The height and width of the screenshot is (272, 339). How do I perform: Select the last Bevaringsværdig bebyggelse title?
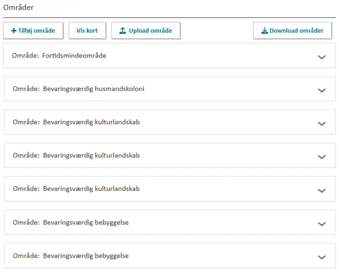point(86,256)
